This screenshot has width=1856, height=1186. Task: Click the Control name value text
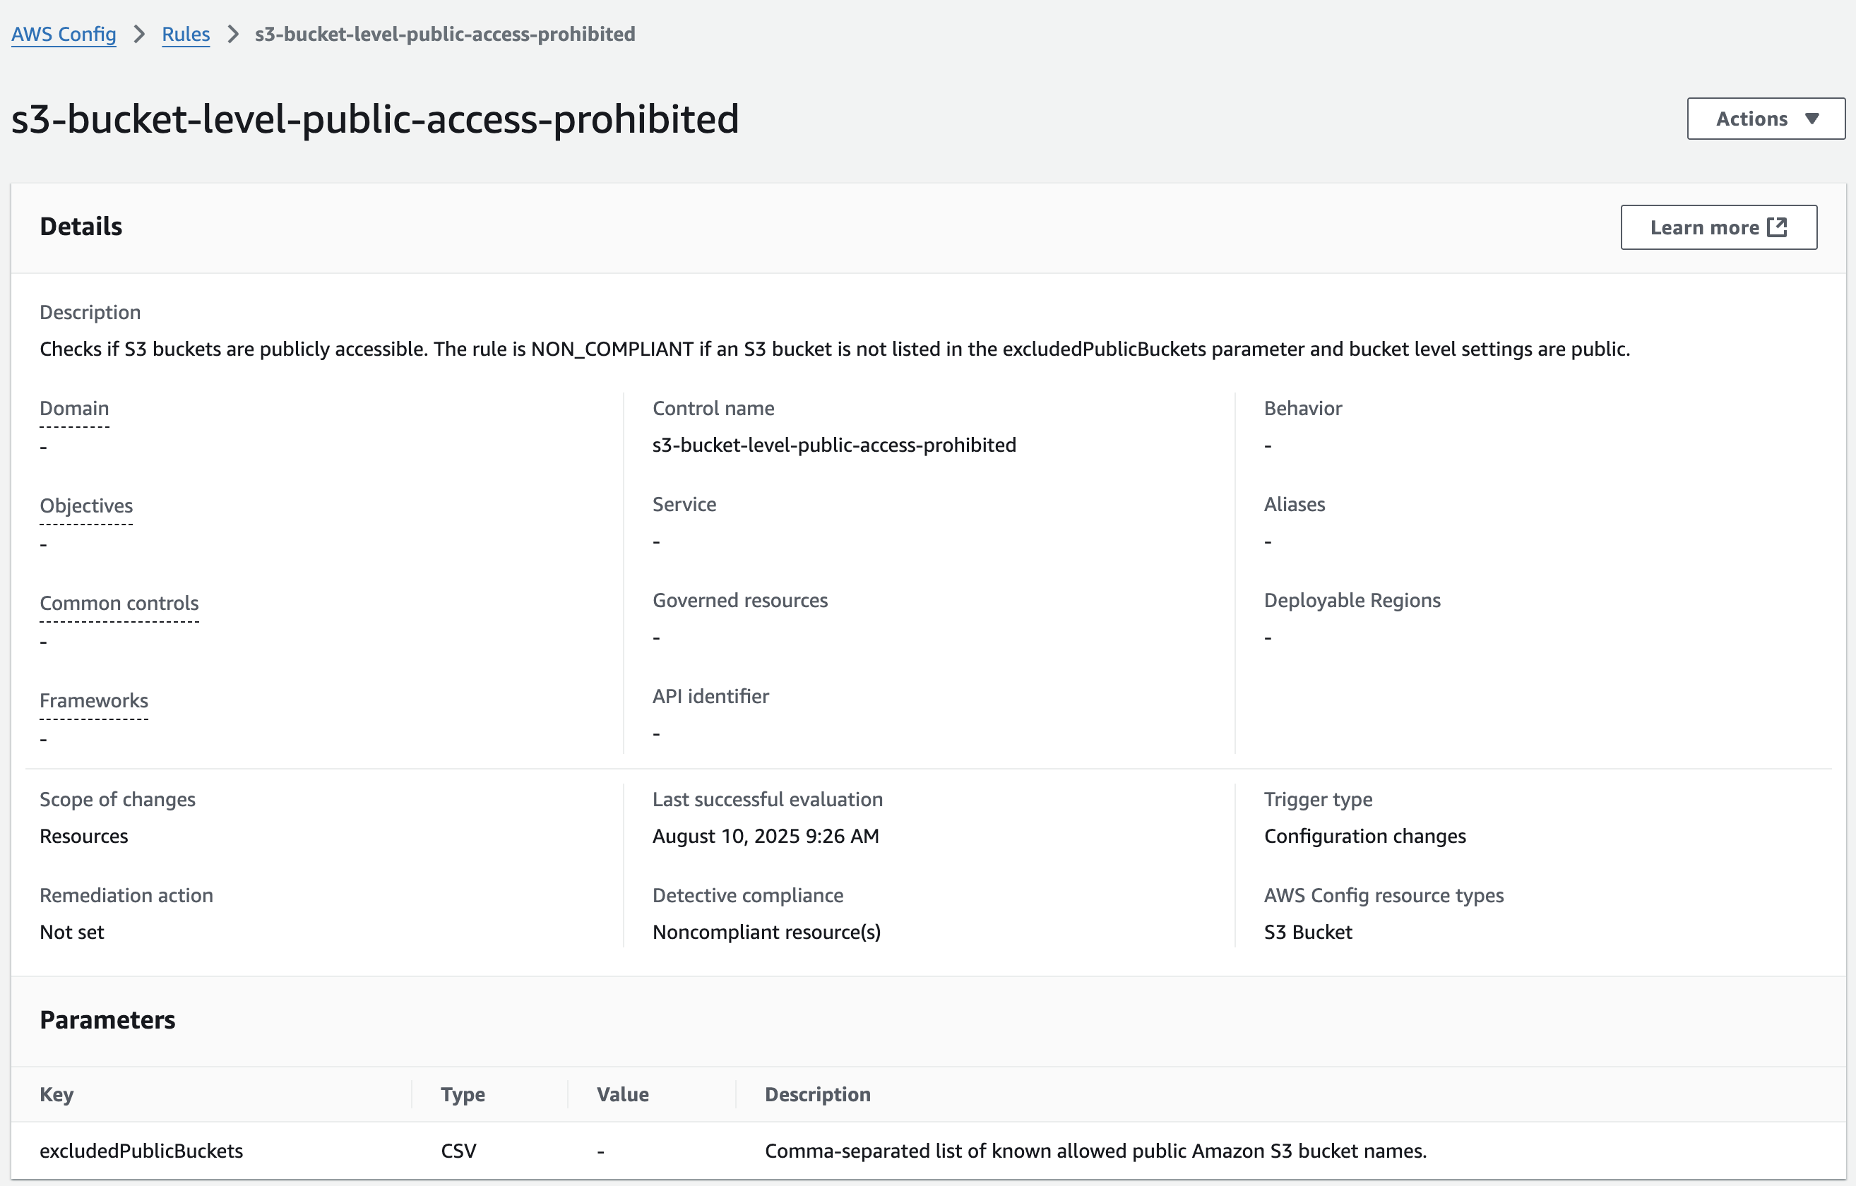tap(834, 445)
